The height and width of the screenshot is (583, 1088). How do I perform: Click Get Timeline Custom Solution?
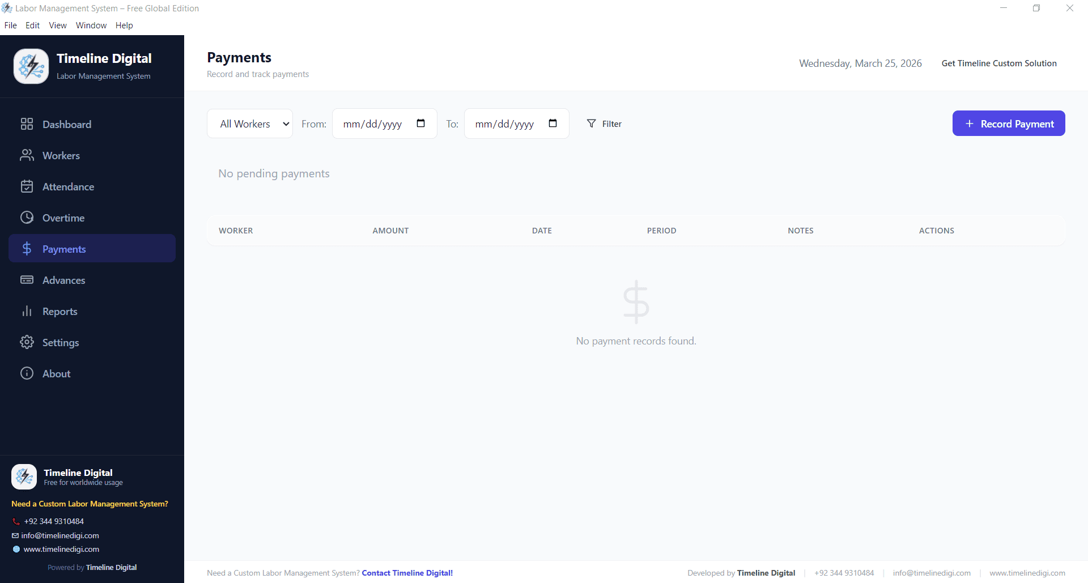(x=998, y=63)
